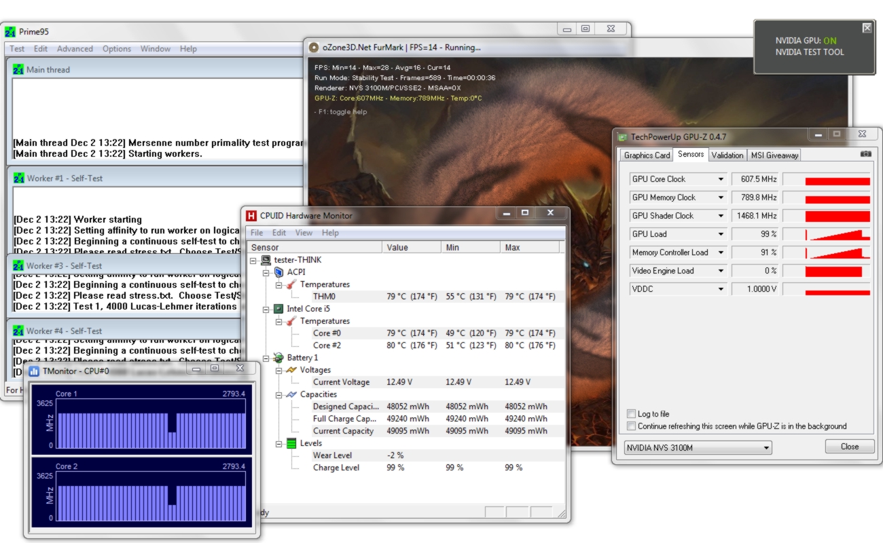Open the GPU Memory Clock sensor dropdown
The width and height of the screenshot is (883, 543).
721,198
